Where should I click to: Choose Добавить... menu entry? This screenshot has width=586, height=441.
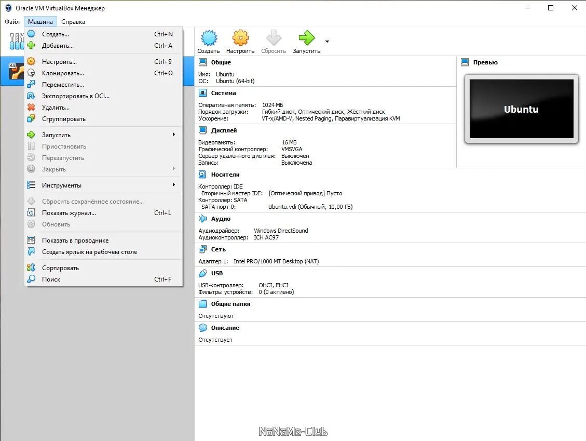[103, 46]
